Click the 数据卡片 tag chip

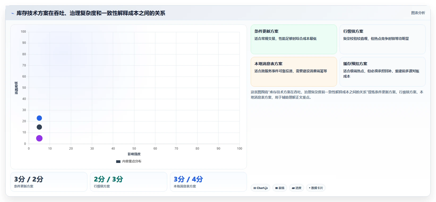tap(316, 188)
